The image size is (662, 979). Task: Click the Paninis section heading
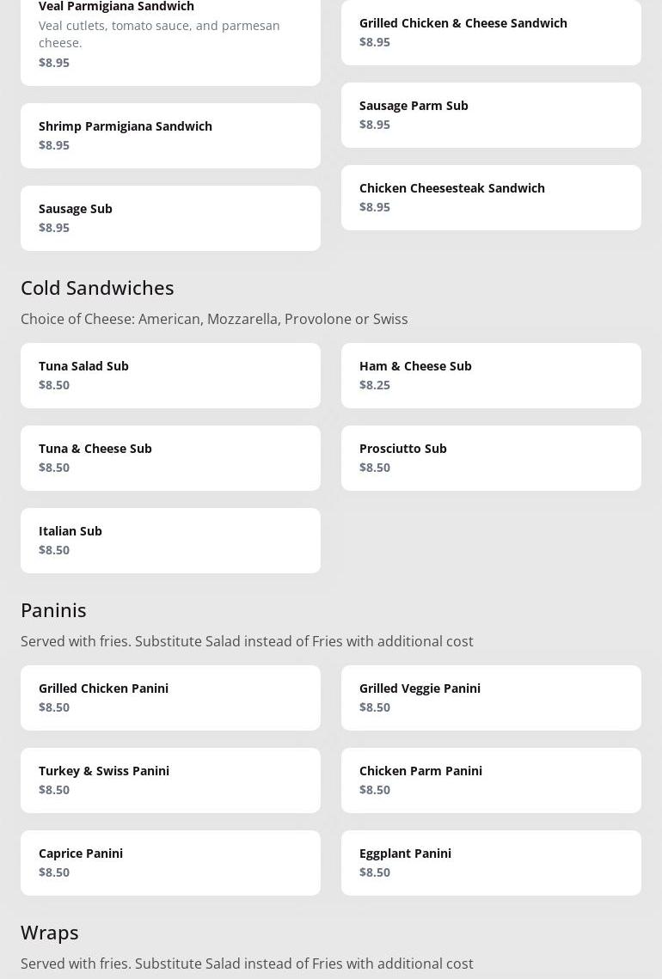[x=53, y=609]
